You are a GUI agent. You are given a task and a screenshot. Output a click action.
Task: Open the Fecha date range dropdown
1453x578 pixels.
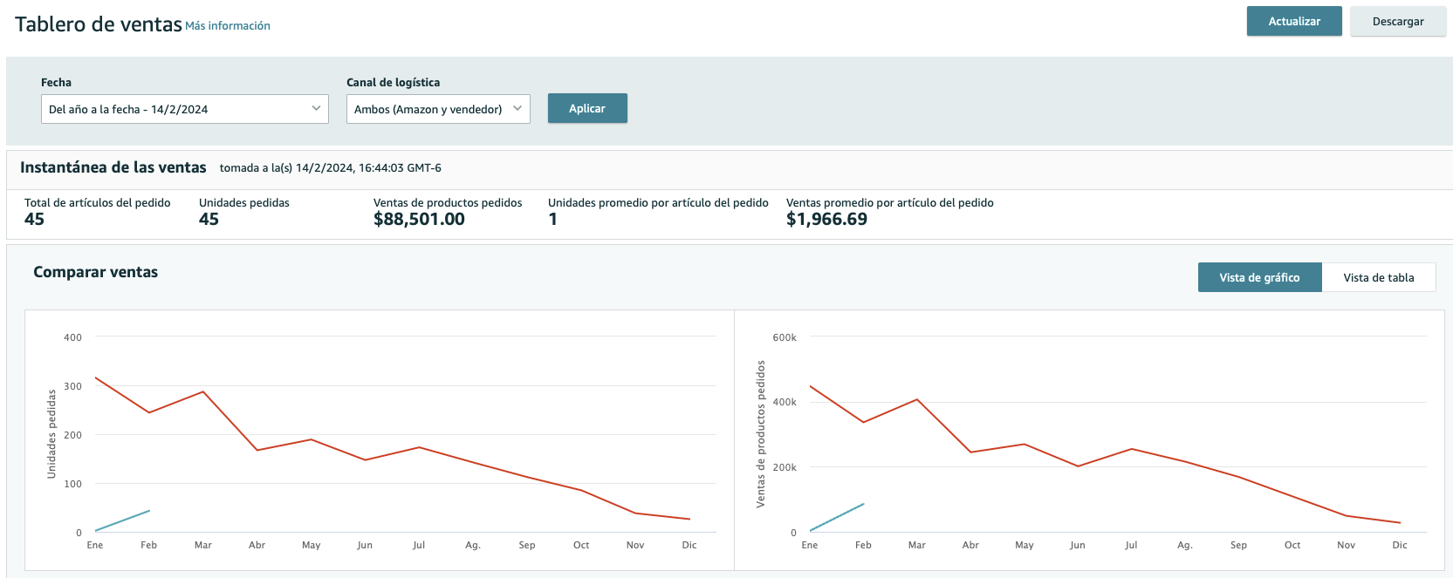point(185,109)
